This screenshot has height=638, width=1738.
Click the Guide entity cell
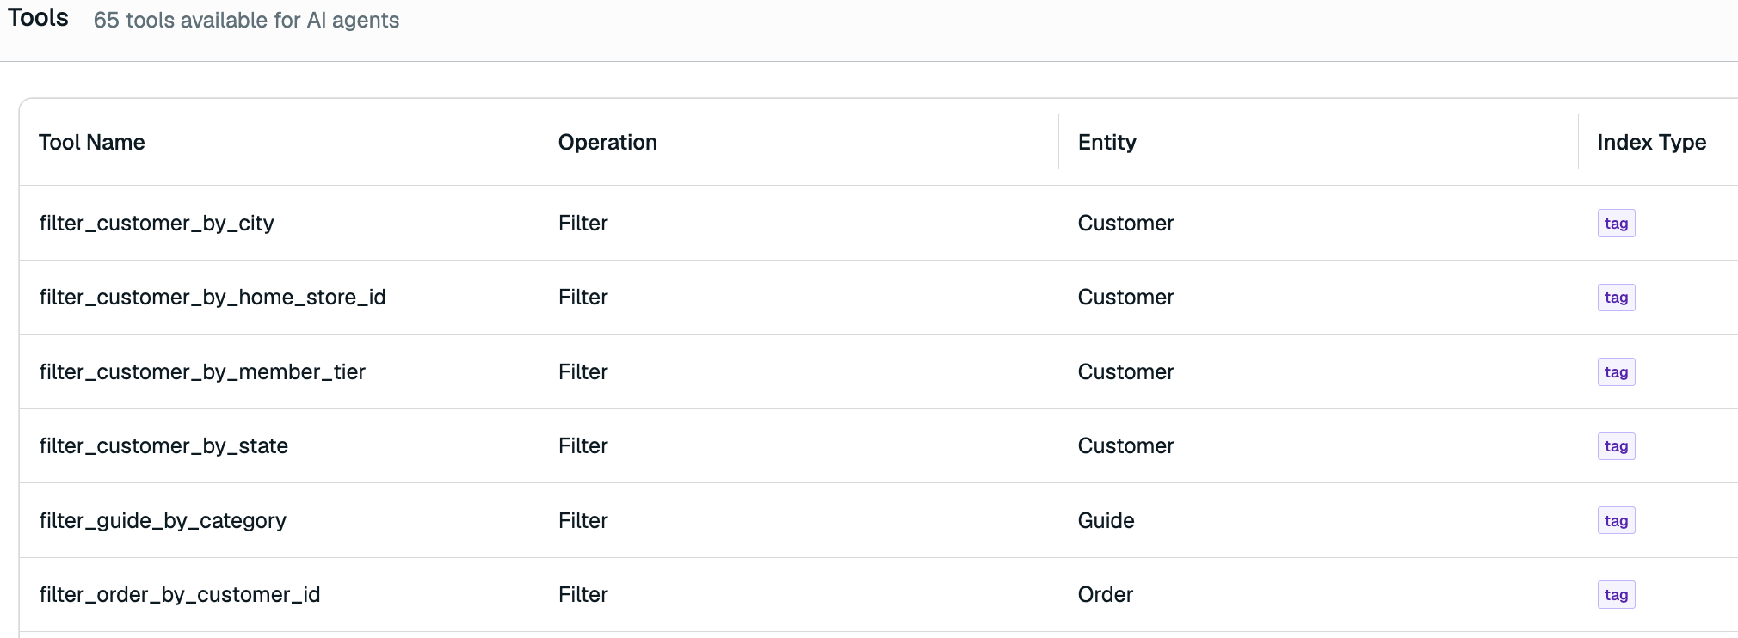pyautogui.click(x=1106, y=521)
